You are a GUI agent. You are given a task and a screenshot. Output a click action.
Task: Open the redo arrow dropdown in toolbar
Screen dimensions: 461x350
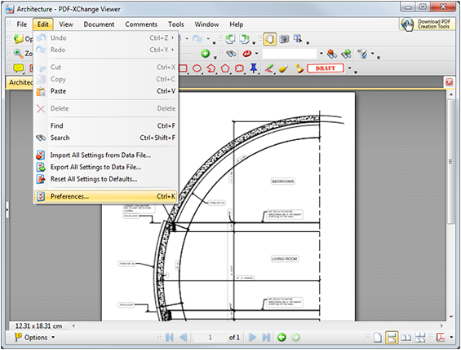208,39
